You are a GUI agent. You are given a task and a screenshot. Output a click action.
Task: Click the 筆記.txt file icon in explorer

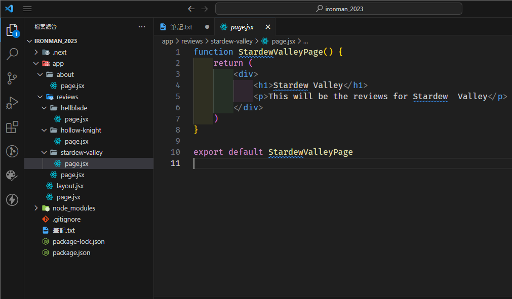tap(46, 231)
